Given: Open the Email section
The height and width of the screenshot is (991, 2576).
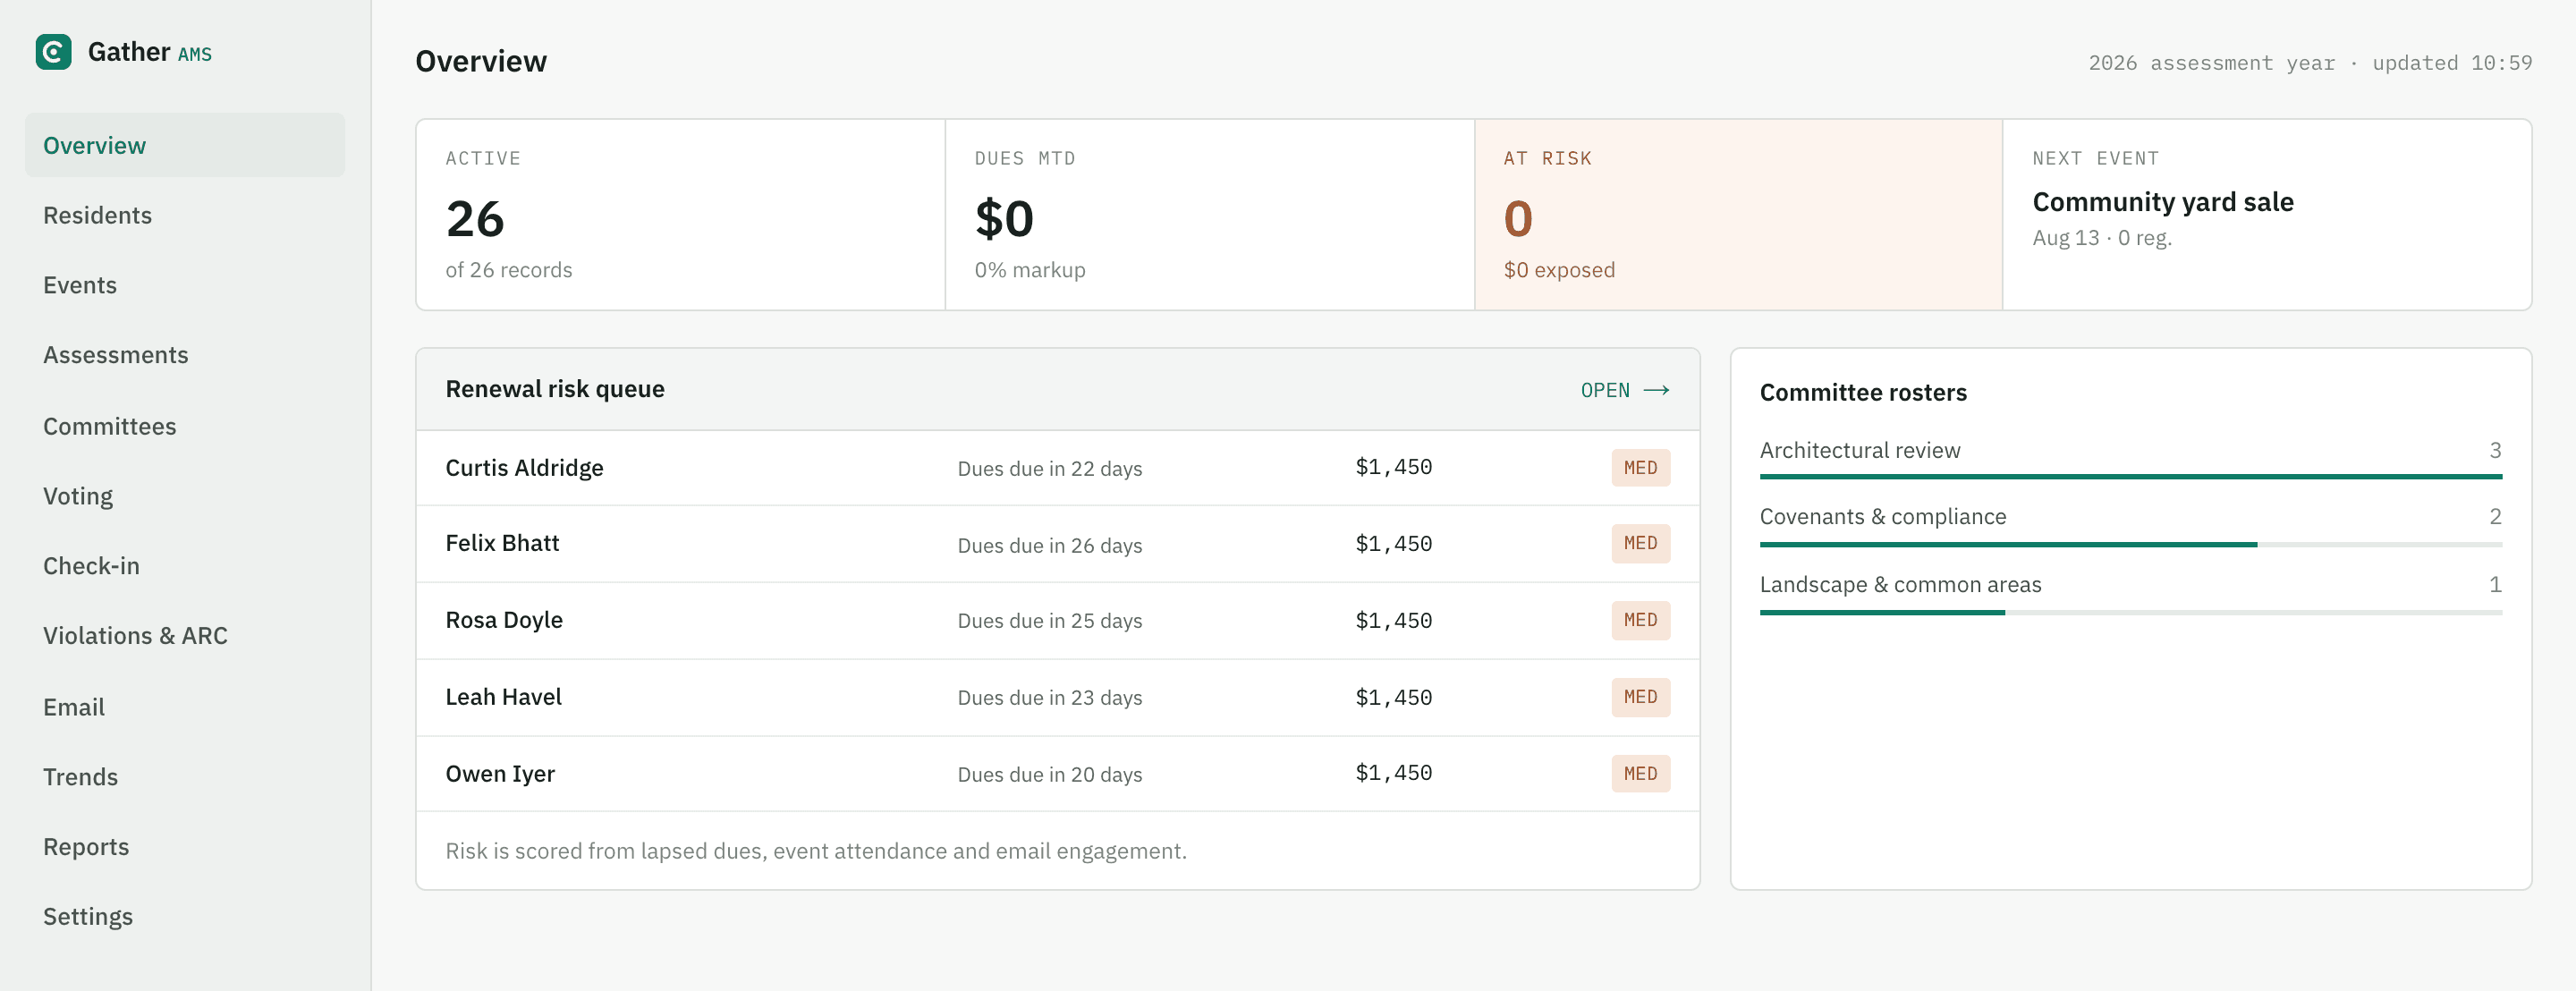Looking at the screenshot, I should pos(185,707).
